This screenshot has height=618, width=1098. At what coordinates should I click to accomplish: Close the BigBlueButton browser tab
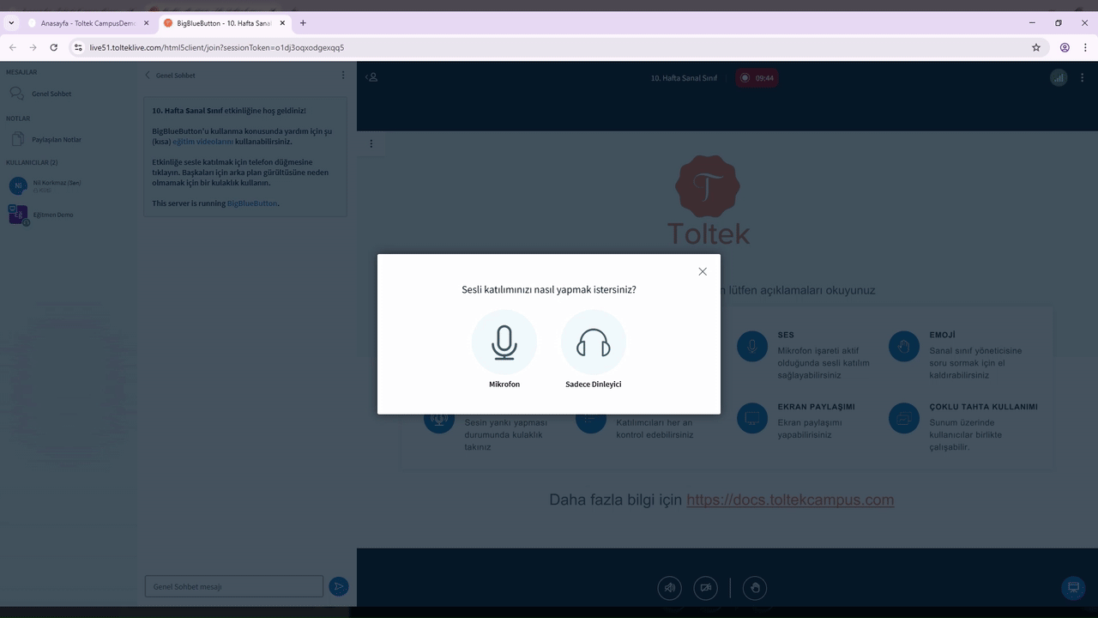282,23
